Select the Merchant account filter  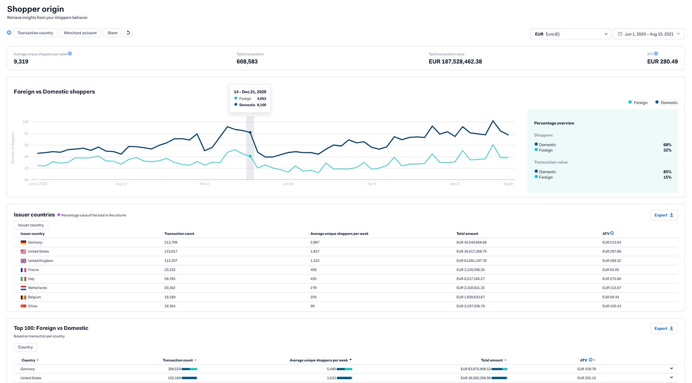(80, 33)
